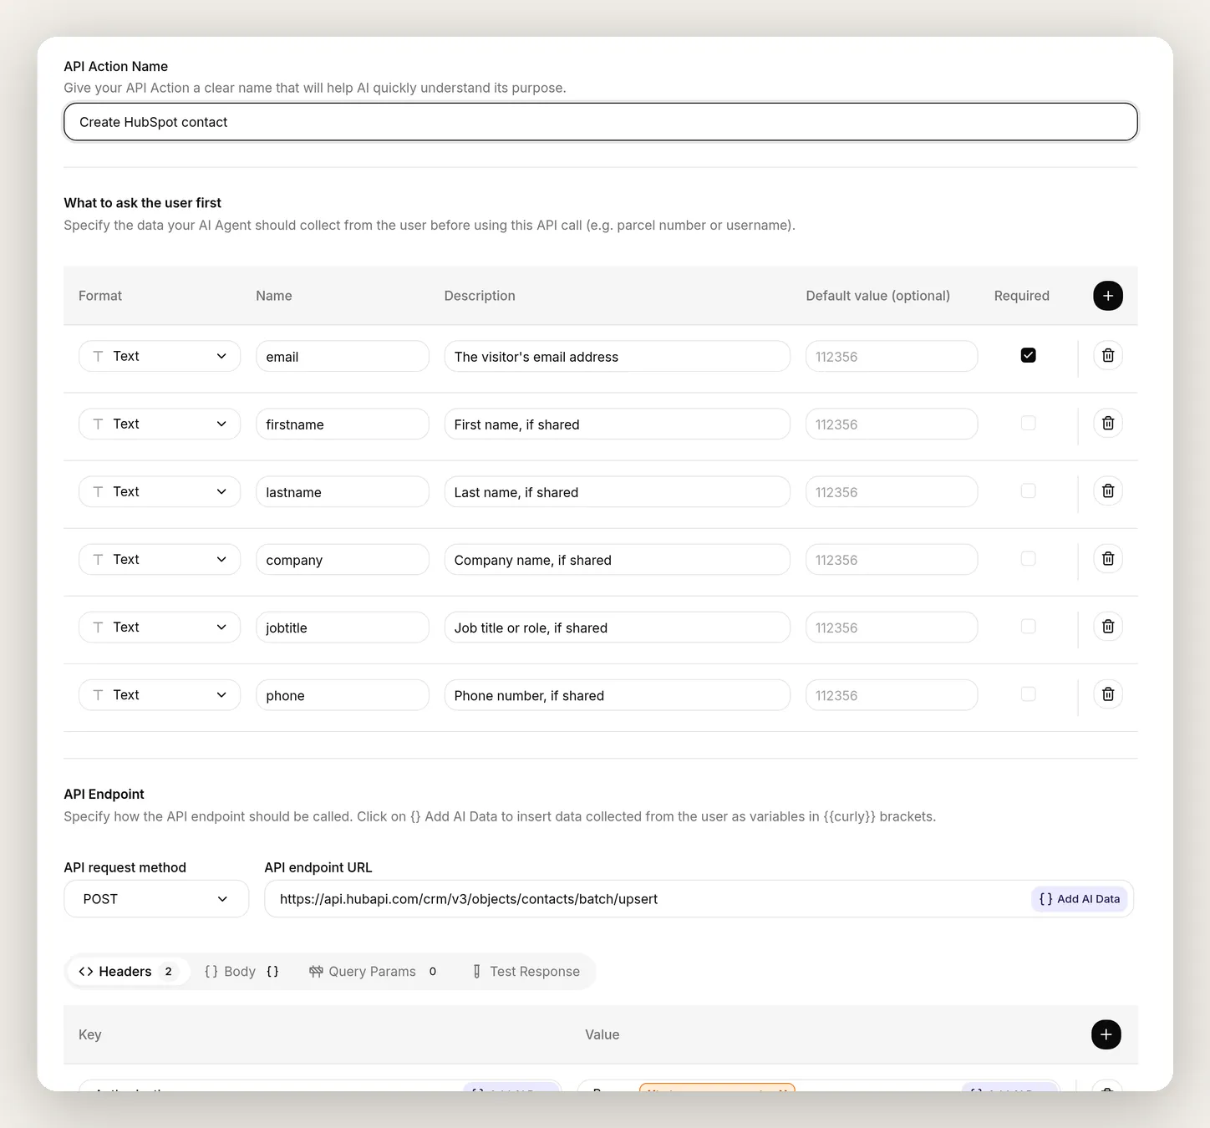The width and height of the screenshot is (1210, 1128).
Task: Open the Format dropdown for lastname
Action: (x=160, y=491)
